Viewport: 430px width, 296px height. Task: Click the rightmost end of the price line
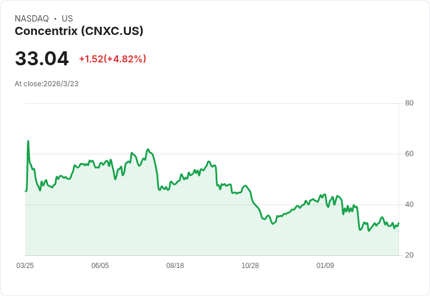click(398, 223)
